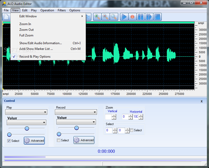Click the Play-from-pause step toolbar button

(149, 17)
